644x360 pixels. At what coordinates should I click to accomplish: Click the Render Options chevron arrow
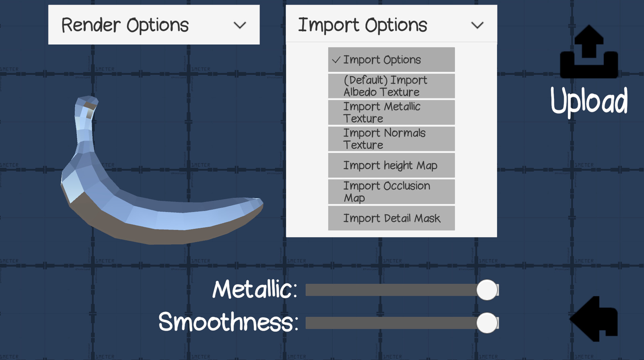point(240,25)
